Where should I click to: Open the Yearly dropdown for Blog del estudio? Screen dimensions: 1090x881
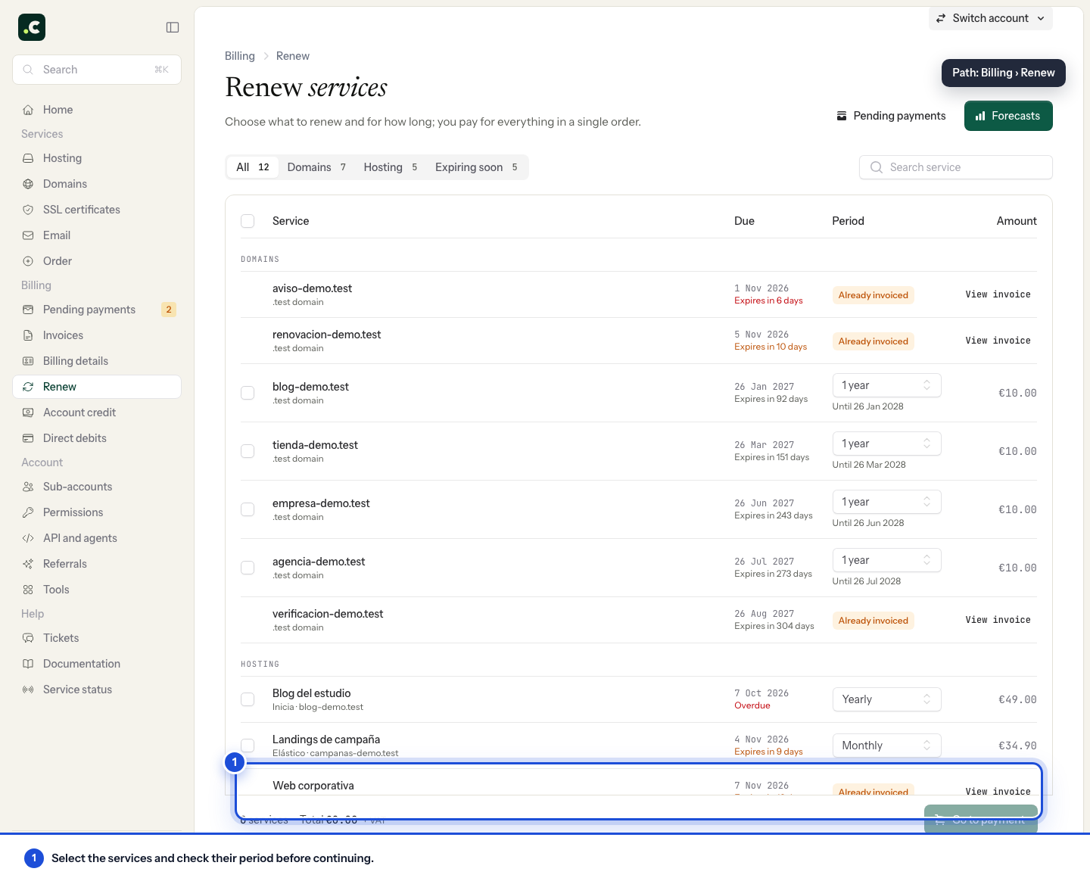886,699
